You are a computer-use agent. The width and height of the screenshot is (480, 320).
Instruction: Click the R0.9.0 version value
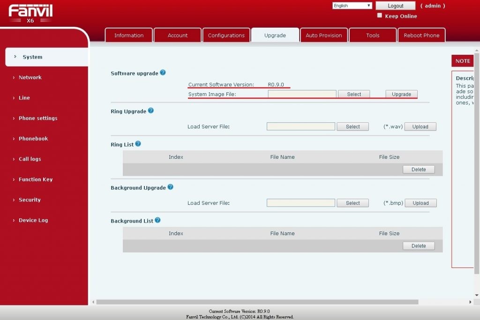point(276,84)
